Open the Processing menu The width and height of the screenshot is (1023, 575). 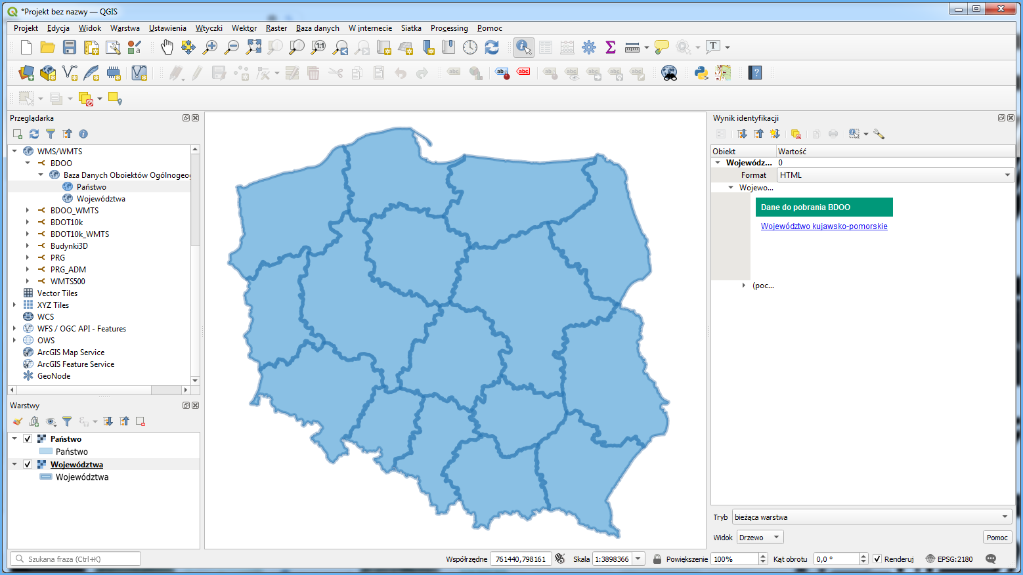pos(449,28)
